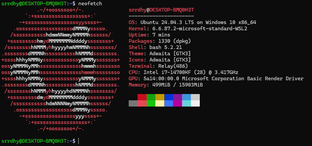Click the bright cyan color block

pos(186,103)
